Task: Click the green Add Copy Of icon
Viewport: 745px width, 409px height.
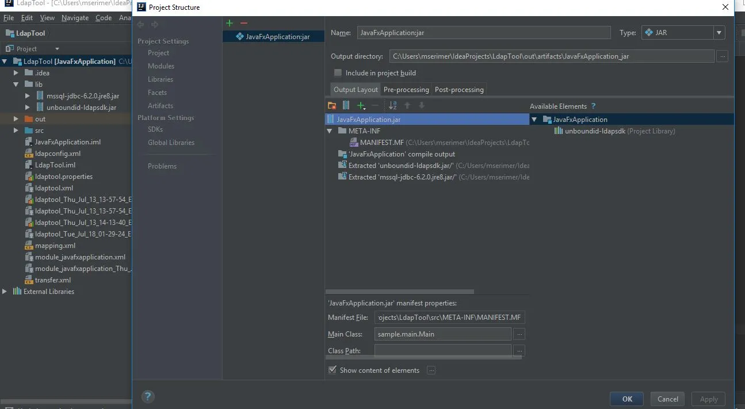Action: (x=361, y=105)
